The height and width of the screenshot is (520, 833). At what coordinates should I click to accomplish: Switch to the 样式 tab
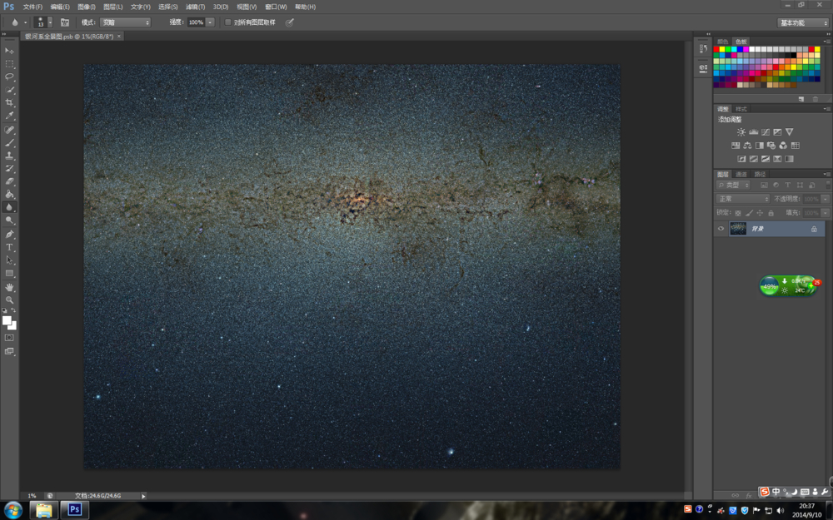[x=741, y=109]
